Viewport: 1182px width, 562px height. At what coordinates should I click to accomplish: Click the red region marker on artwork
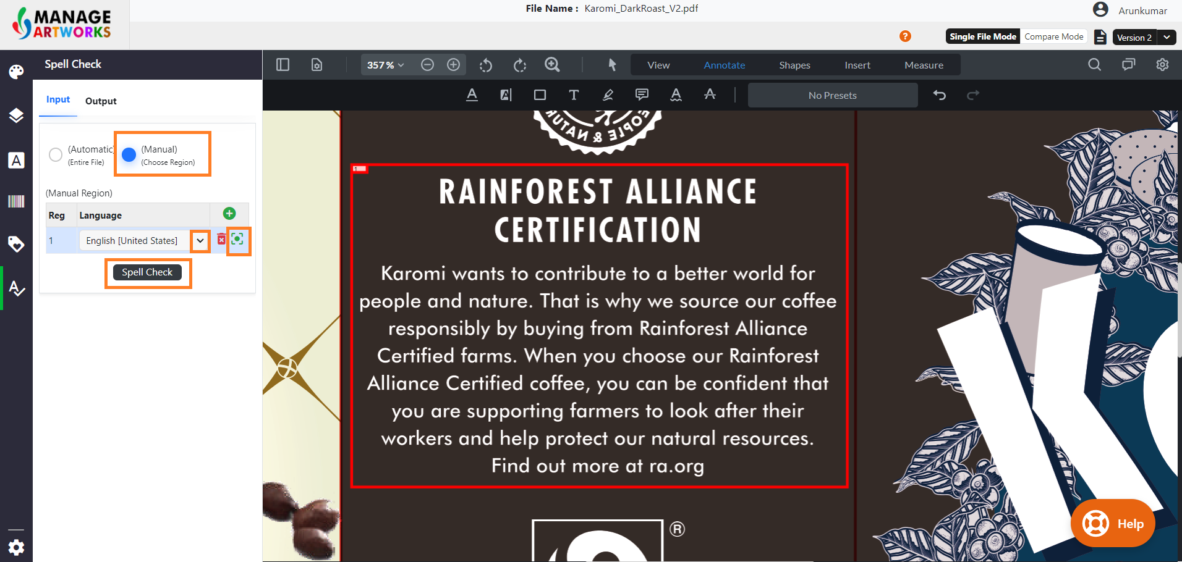tap(360, 169)
